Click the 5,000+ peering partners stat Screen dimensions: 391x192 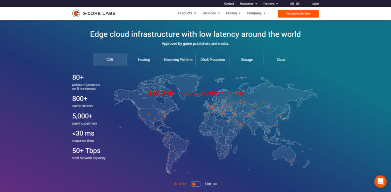coord(85,119)
